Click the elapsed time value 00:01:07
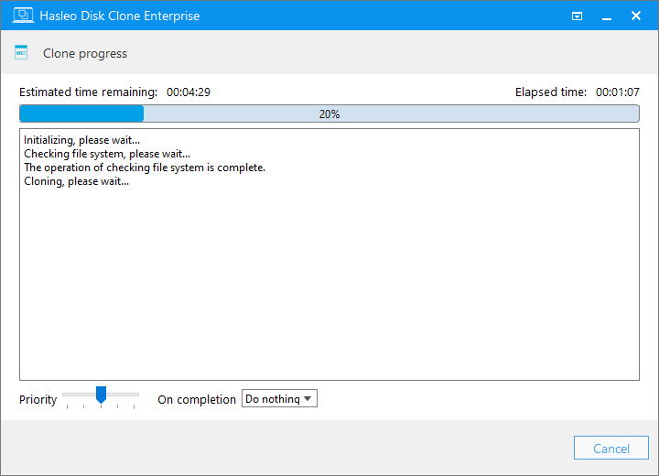The height and width of the screenshot is (476, 659). pyautogui.click(x=618, y=92)
